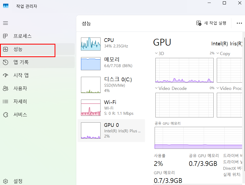
Task: Open the Video Decode engine dropdown
Action: (x=156, y=88)
